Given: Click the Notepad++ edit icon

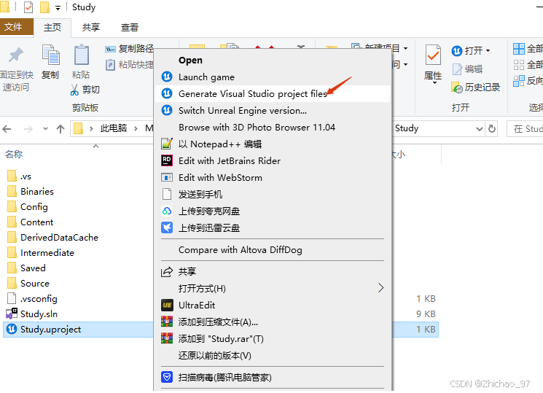Looking at the screenshot, I should point(167,144).
